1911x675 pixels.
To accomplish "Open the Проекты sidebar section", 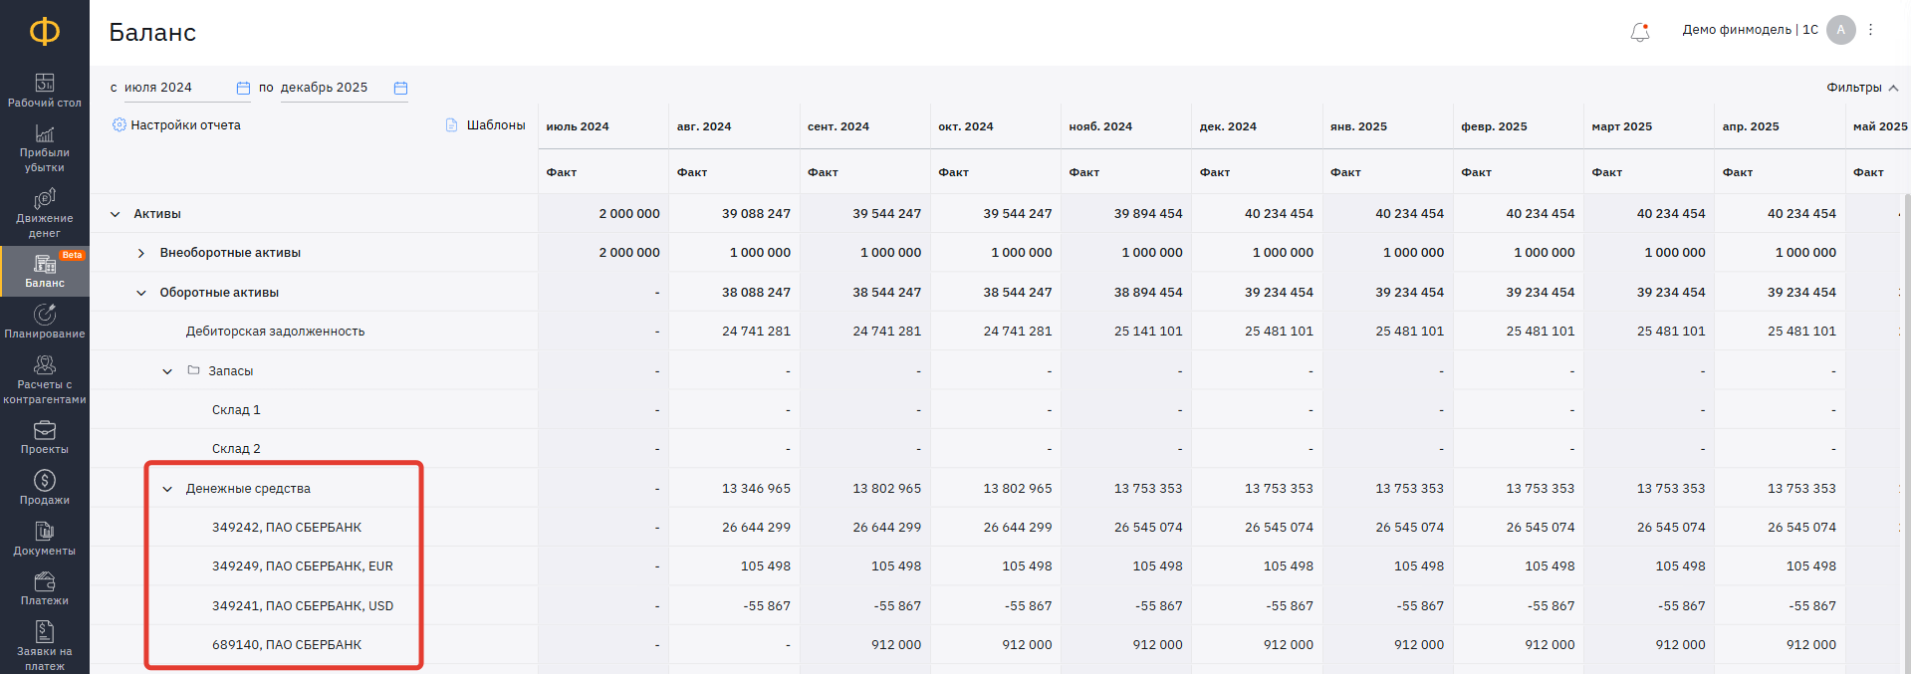I will click(45, 437).
